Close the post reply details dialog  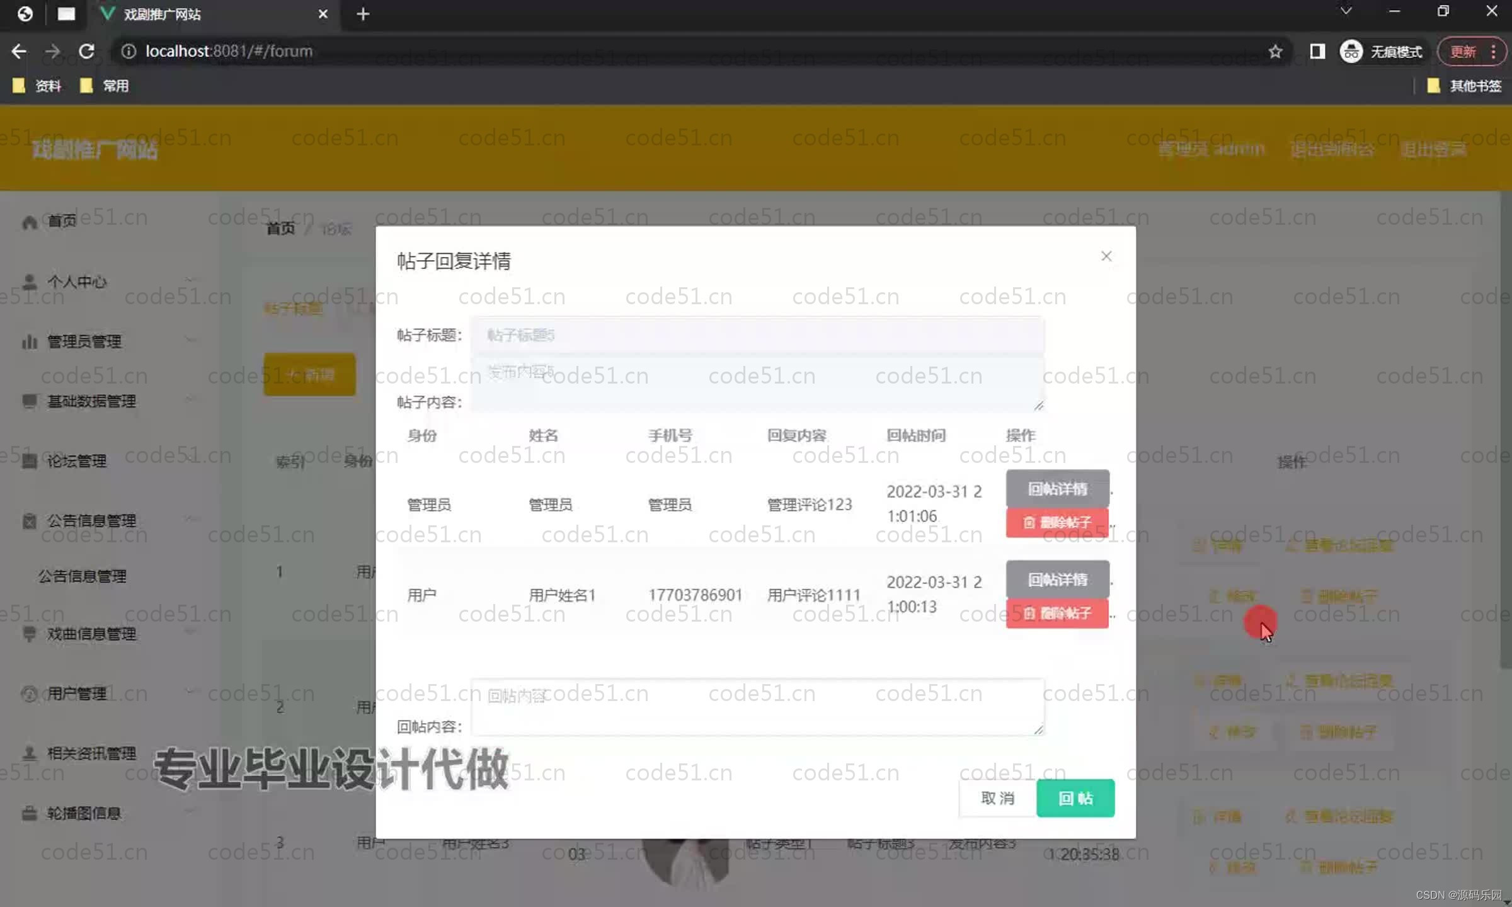1106,256
